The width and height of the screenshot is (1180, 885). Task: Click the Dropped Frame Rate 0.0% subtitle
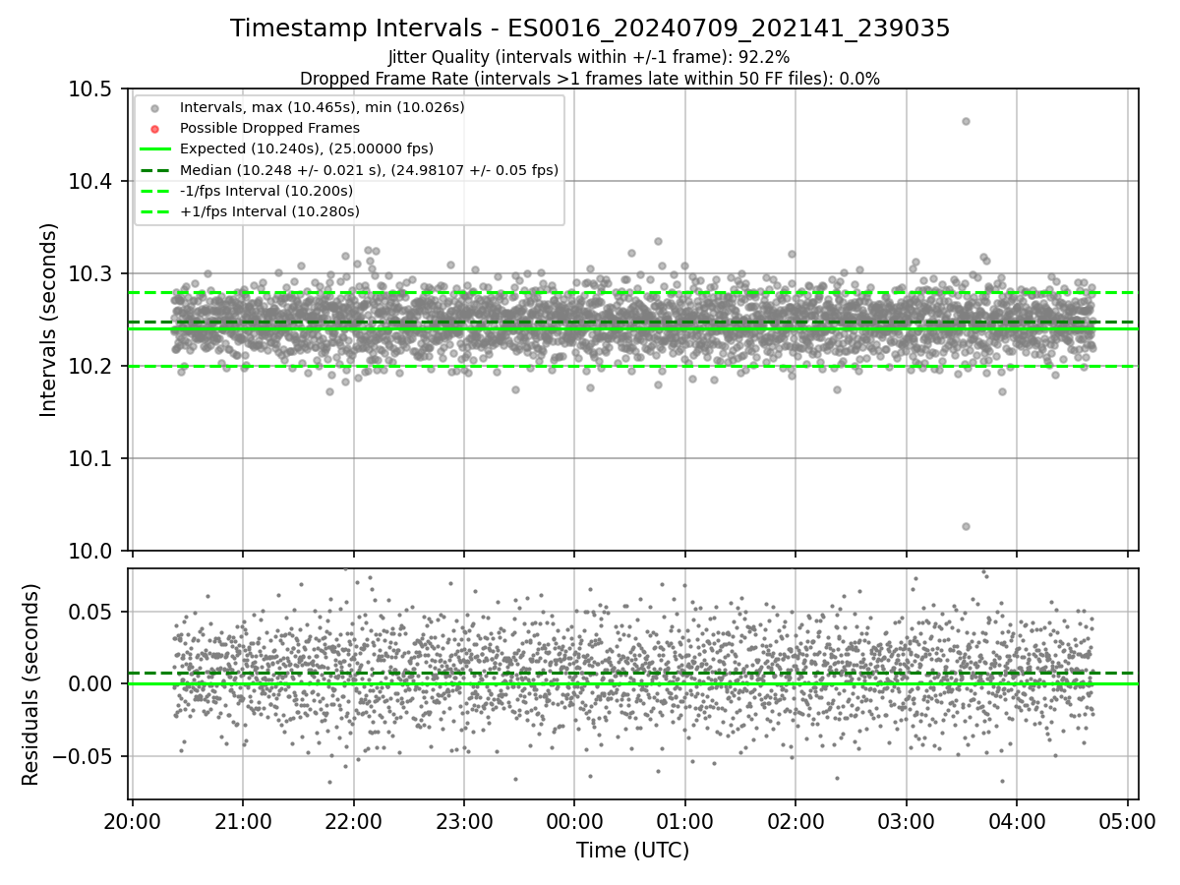(x=590, y=79)
